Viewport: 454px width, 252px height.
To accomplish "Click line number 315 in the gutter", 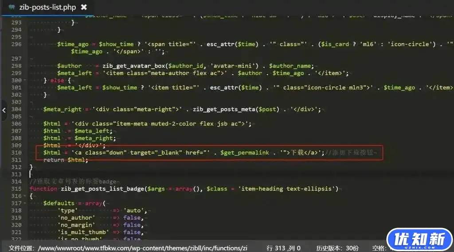I will (x=16, y=189).
